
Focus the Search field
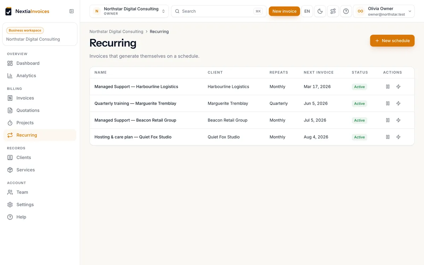click(218, 11)
